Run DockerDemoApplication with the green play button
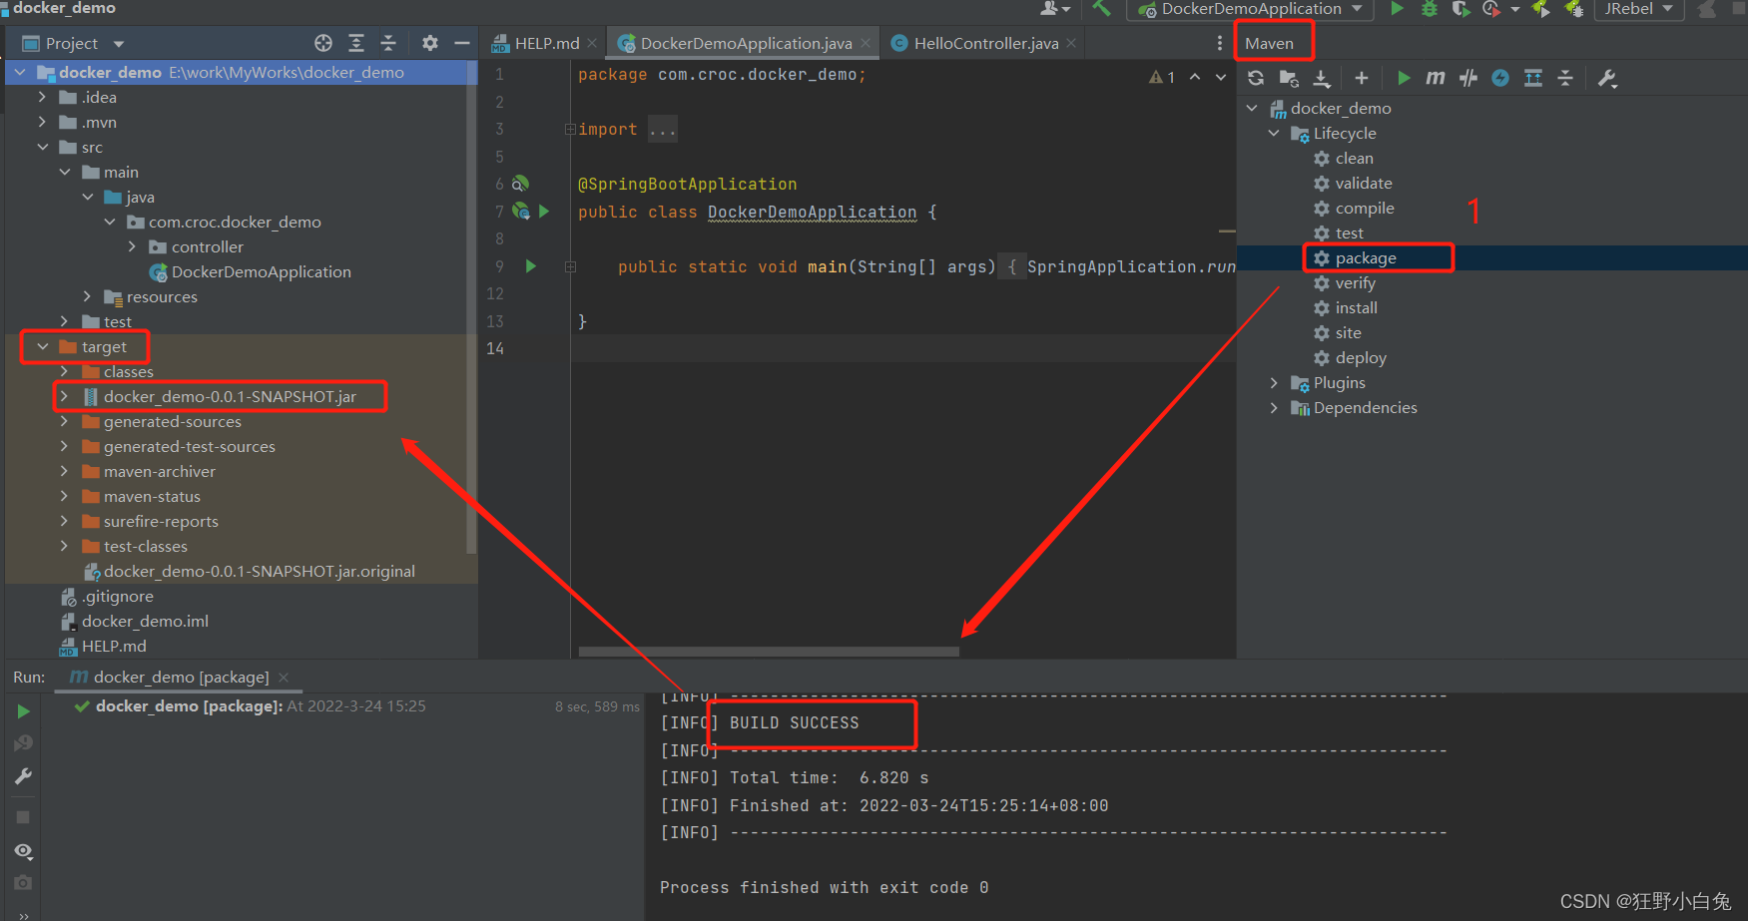The image size is (1748, 921). tap(1397, 8)
